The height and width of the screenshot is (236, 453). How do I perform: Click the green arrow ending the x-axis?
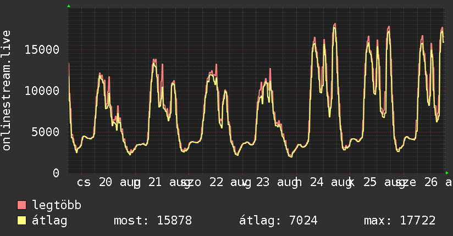[447, 173]
